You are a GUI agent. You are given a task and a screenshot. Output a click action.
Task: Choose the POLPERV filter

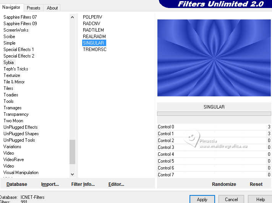pyautogui.click(x=92, y=17)
